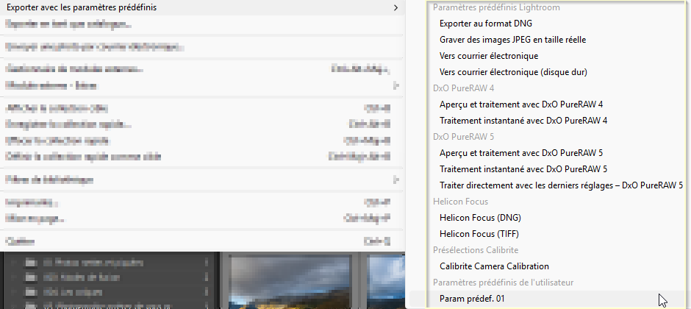Open the mountain landscape photo thumbnail

click(x=290, y=282)
